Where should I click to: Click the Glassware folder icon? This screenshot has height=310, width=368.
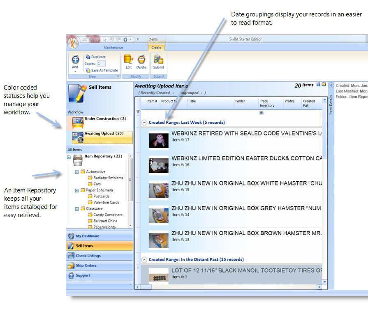point(83,208)
